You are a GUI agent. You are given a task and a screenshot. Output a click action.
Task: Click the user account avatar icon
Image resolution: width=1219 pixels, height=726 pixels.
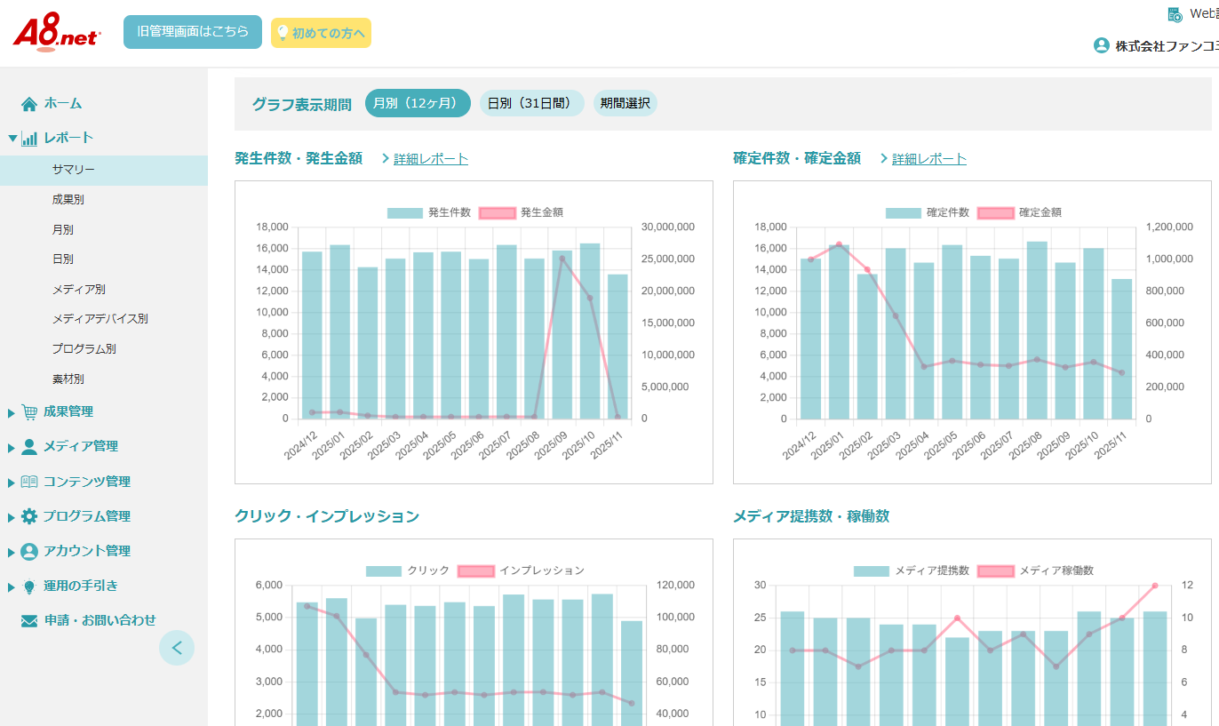(1102, 45)
